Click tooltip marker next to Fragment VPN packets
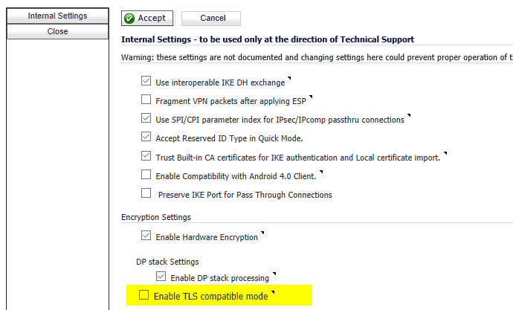The image size is (513, 310). pos(311,97)
